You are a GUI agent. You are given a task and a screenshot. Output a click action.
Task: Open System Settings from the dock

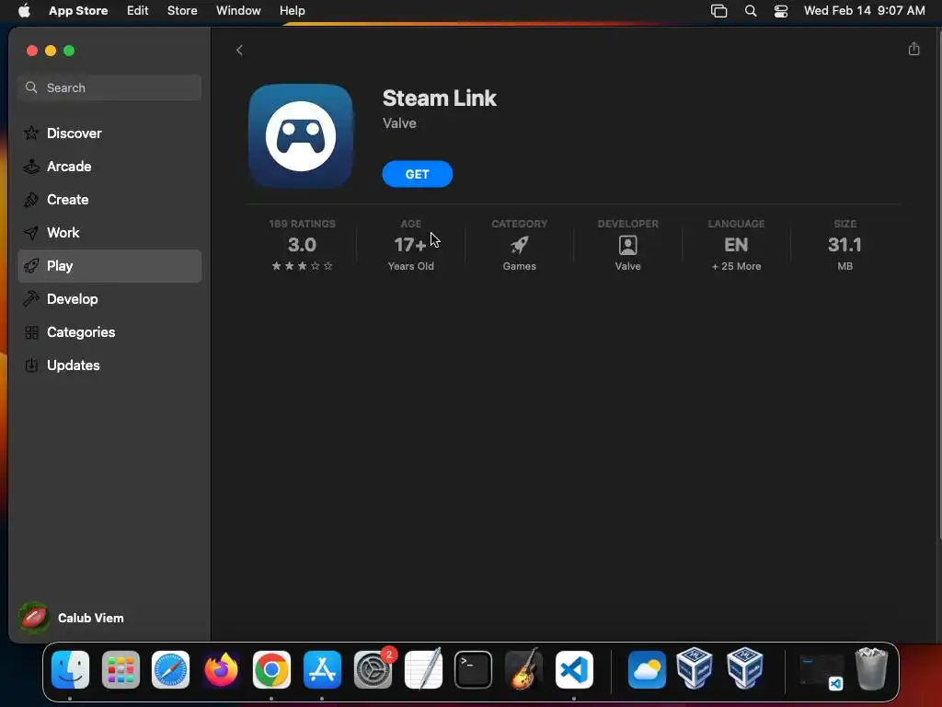373,669
